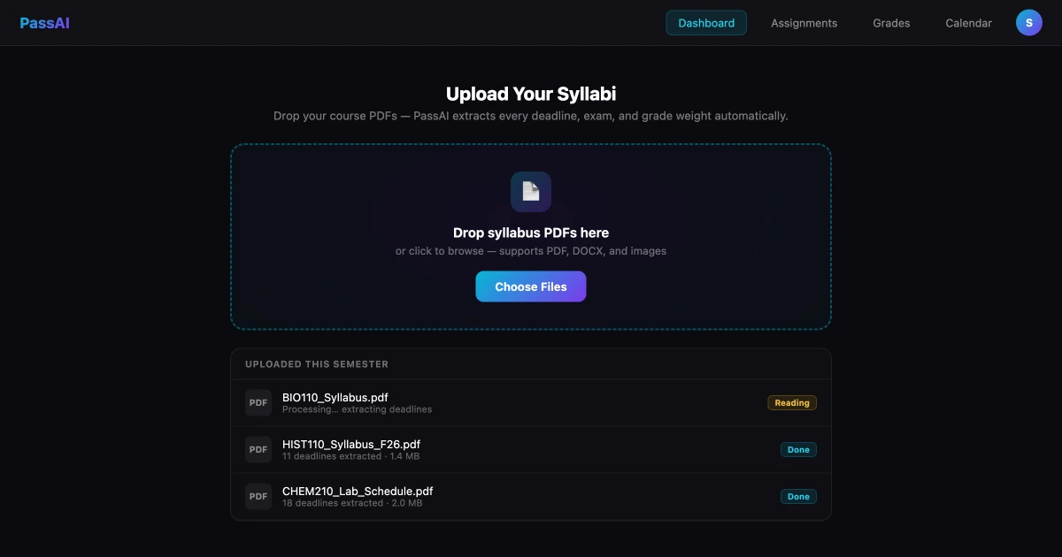
Task: Open the Dashboard tab
Action: pos(706,23)
